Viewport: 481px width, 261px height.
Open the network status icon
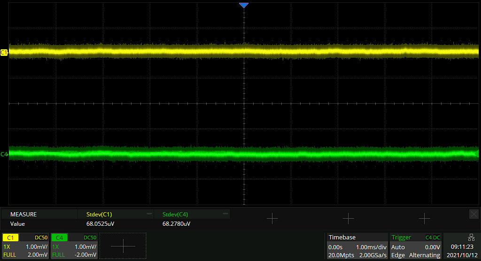471,237
